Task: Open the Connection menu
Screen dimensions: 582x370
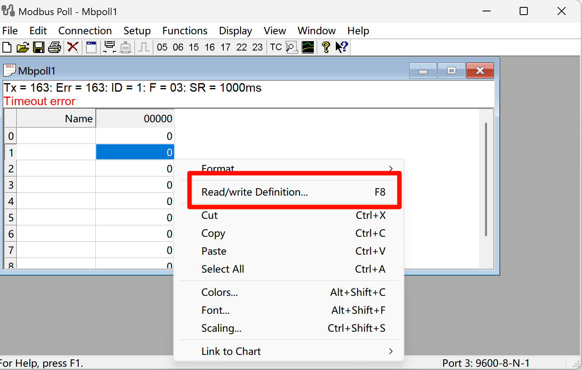Action: tap(85, 31)
